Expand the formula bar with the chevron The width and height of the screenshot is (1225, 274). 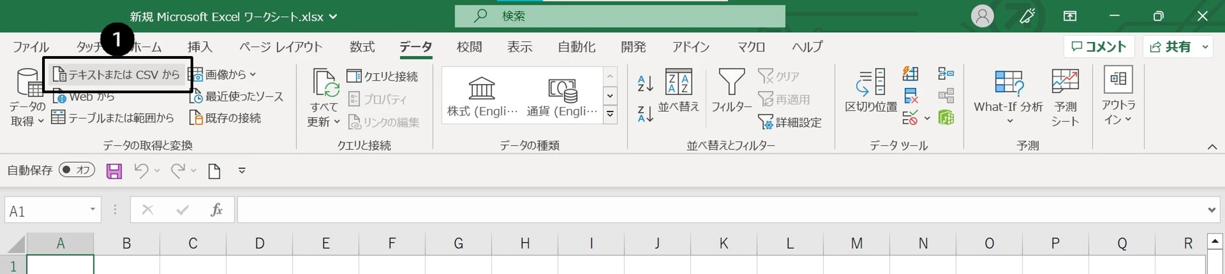1212,210
